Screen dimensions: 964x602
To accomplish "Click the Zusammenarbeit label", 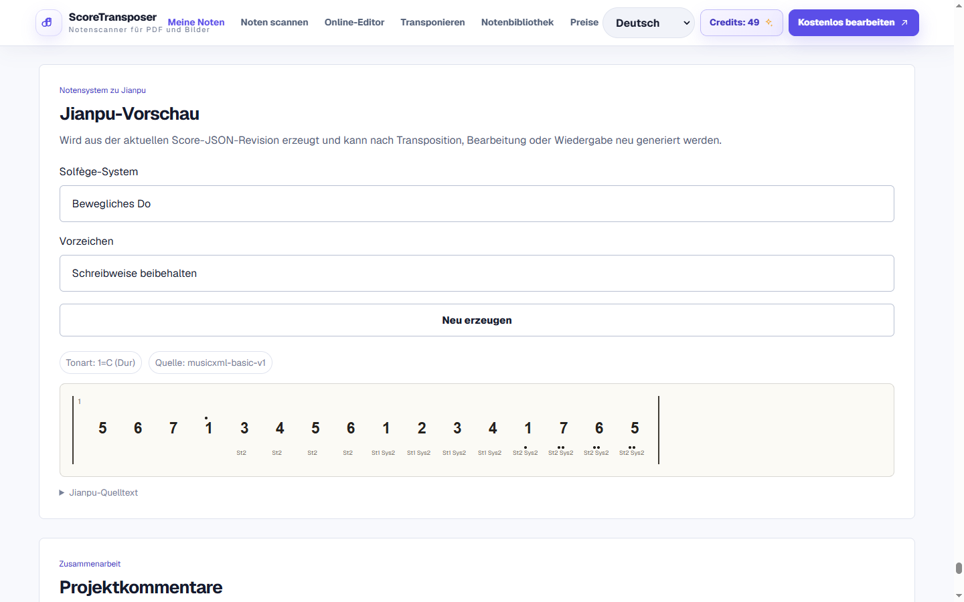I will 90,564.
